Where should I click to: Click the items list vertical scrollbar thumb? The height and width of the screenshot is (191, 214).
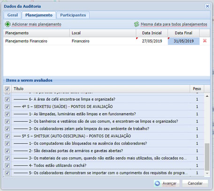(207, 157)
